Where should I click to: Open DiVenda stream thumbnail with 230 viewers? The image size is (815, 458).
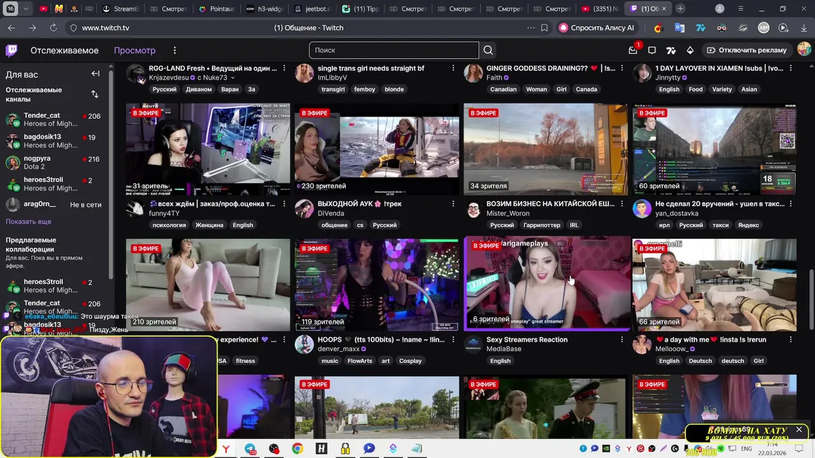point(376,149)
